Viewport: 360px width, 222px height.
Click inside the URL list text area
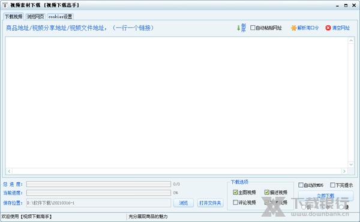coord(176,102)
